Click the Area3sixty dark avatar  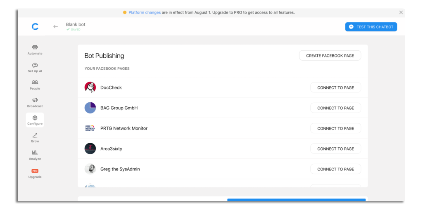[90, 149]
